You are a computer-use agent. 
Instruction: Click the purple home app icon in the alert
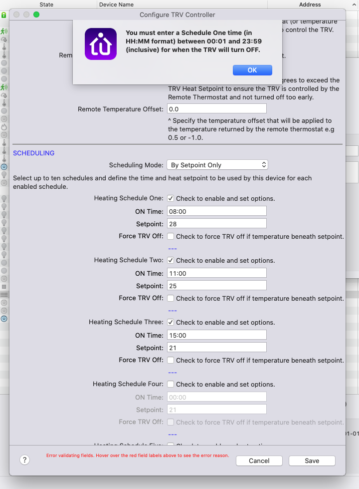pyautogui.click(x=101, y=43)
